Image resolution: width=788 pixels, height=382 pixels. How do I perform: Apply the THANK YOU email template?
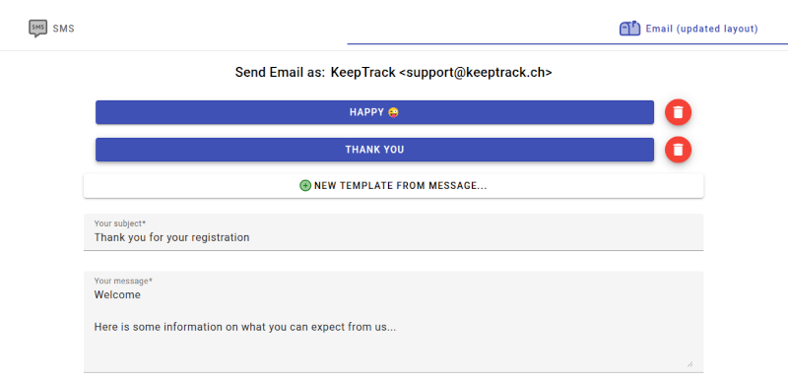point(374,150)
